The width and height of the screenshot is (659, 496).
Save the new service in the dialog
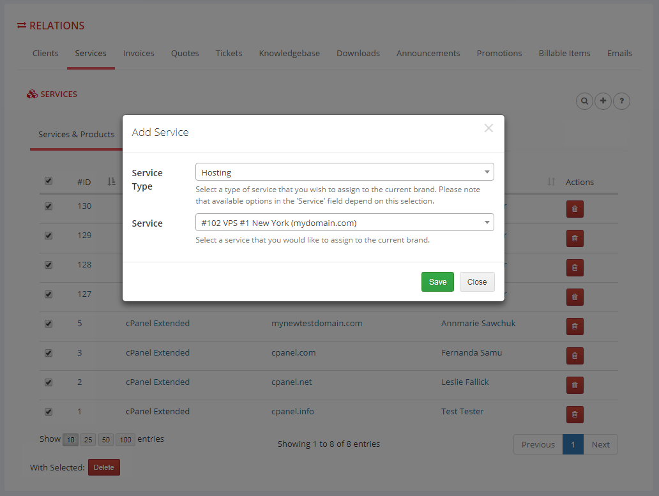pos(437,282)
